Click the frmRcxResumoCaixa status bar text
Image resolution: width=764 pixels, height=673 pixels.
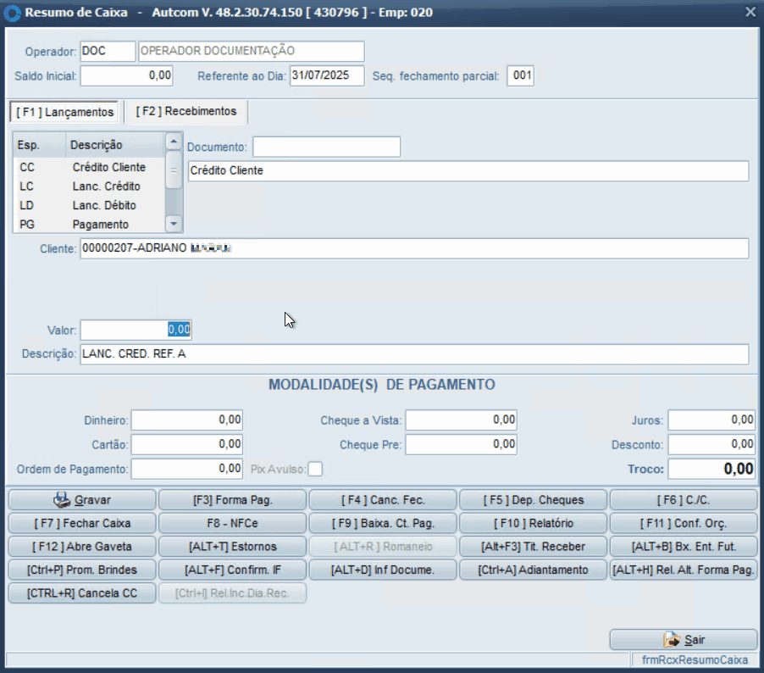(x=695, y=659)
